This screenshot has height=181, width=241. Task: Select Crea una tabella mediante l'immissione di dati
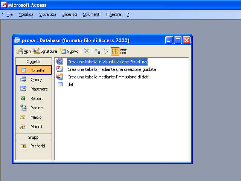click(108, 77)
